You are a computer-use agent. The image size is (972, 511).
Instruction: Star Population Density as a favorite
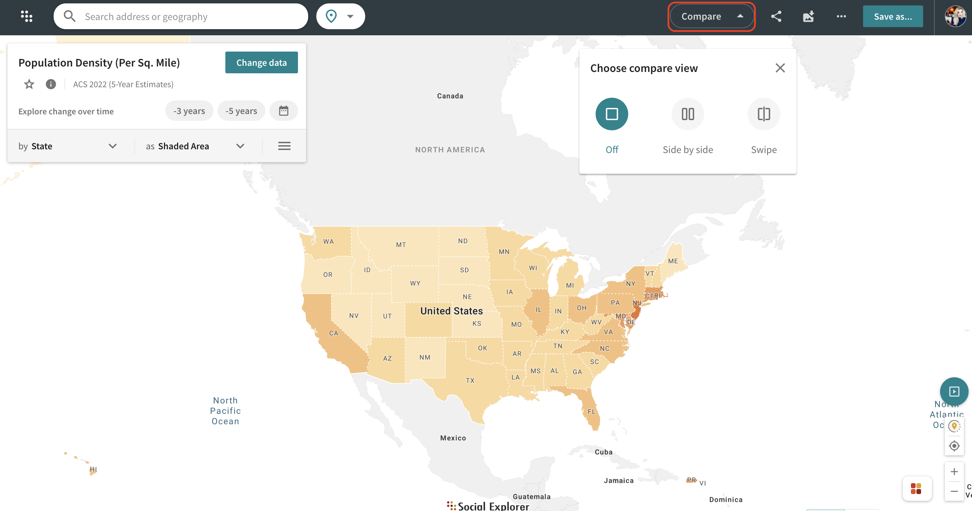point(29,84)
